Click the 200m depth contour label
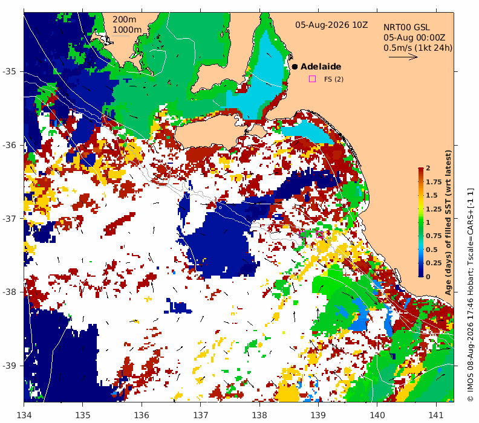Image resolution: width=479 pixels, height=423 pixels. pos(125,19)
